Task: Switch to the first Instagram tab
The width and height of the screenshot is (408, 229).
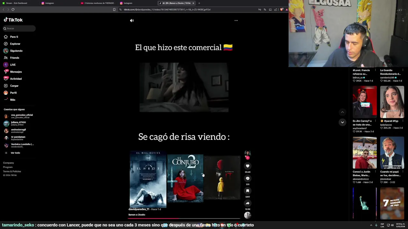Action: point(59,3)
